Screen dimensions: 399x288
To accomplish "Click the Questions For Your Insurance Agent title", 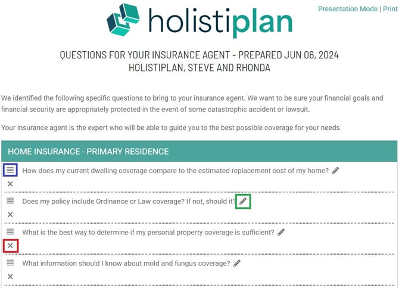I will [199, 55].
